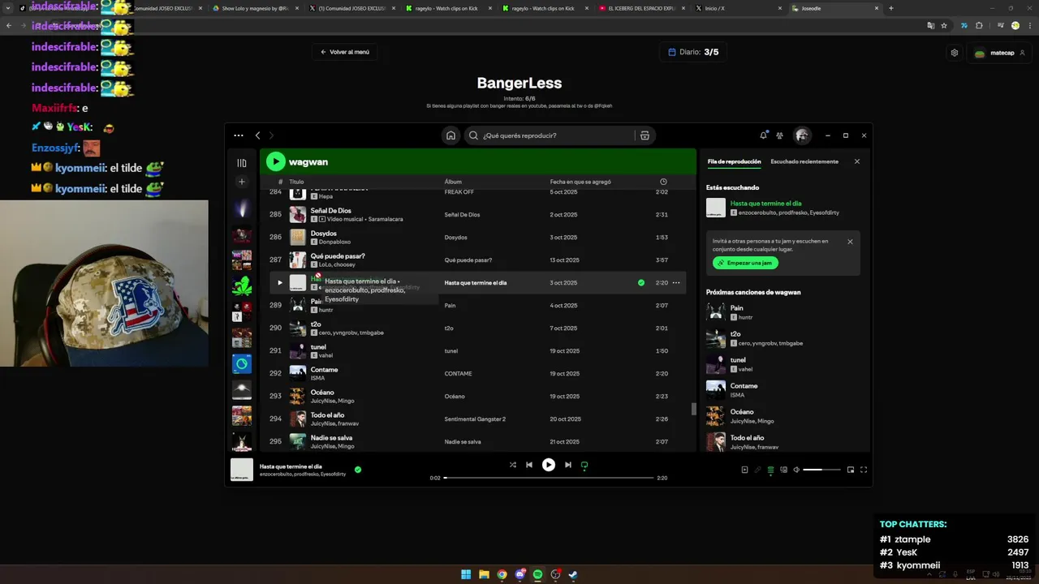Image resolution: width=1039 pixels, height=584 pixels.
Task: Click the Spotify search field
Action: click(549, 135)
